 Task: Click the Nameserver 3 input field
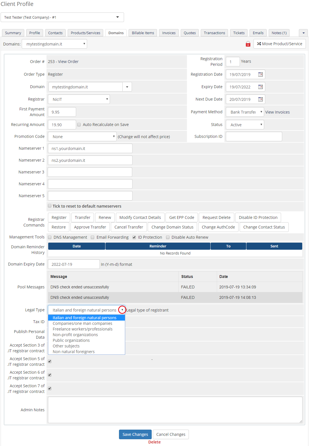click(90, 172)
